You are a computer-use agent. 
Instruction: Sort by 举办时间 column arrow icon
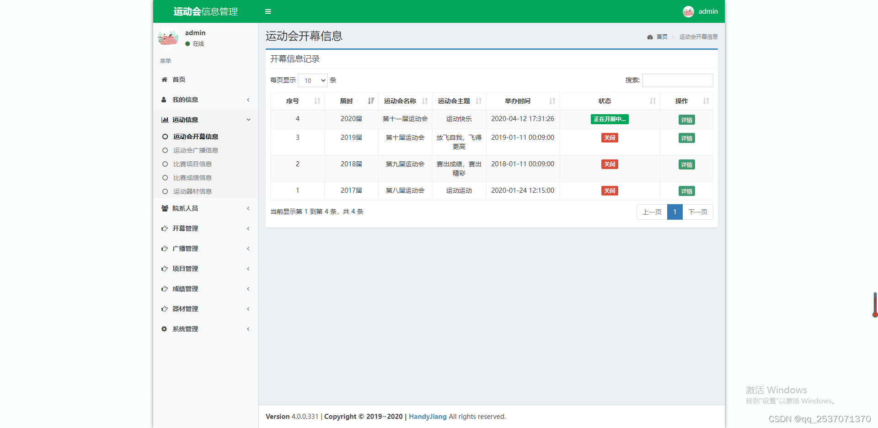(552, 101)
